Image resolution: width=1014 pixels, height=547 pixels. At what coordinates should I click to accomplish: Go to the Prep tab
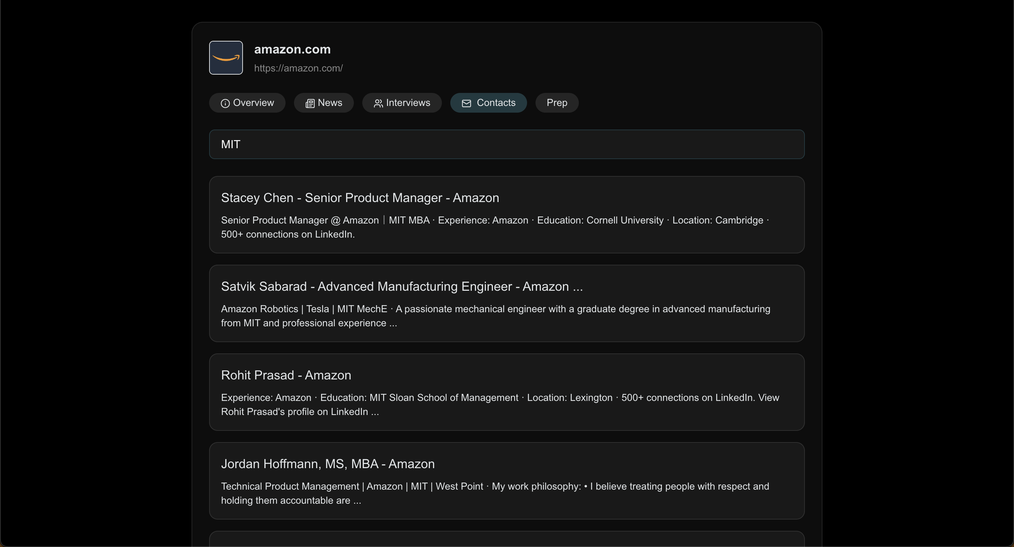[x=557, y=103]
